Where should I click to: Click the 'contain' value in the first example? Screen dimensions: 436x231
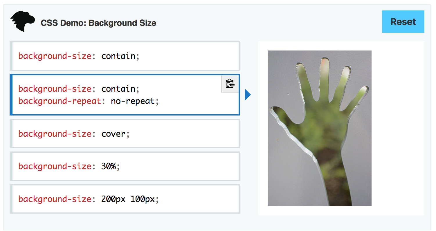click(x=118, y=56)
